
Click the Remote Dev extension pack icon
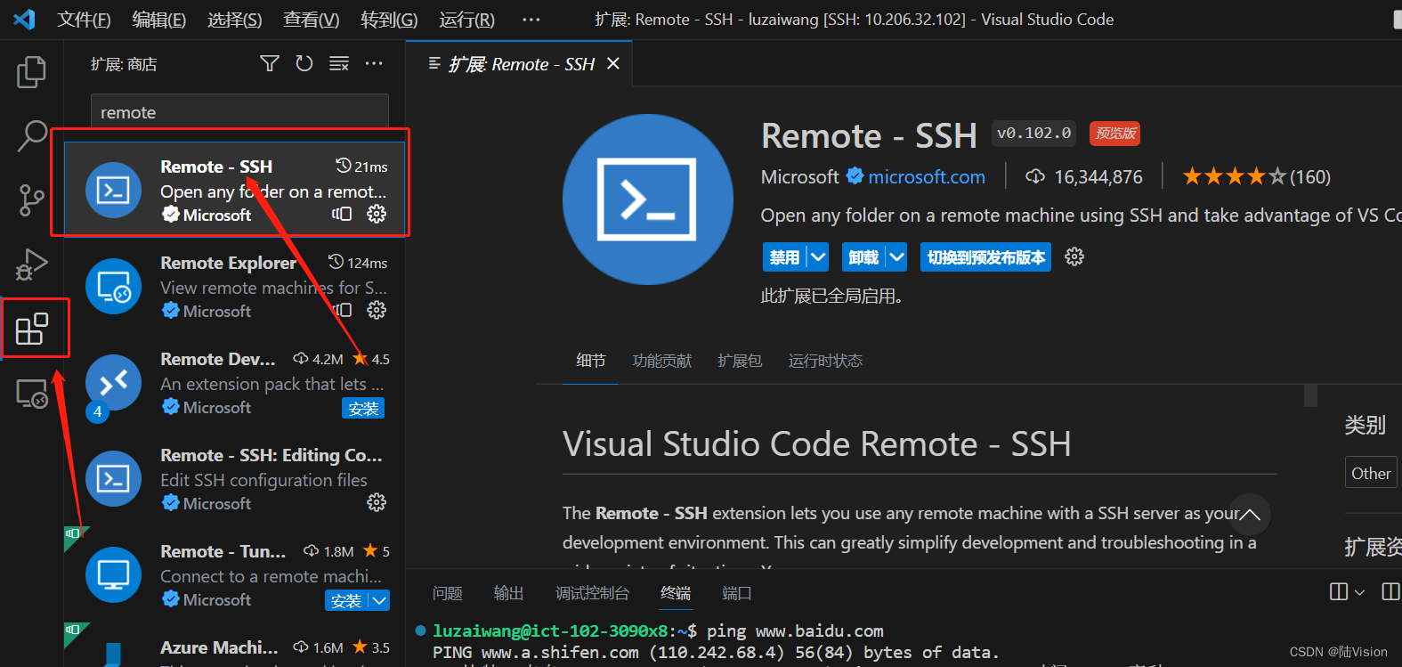(x=113, y=382)
